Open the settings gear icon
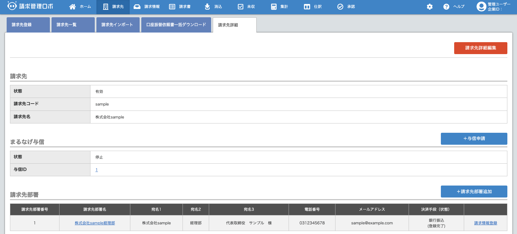This screenshot has height=234, width=517. (x=430, y=6)
